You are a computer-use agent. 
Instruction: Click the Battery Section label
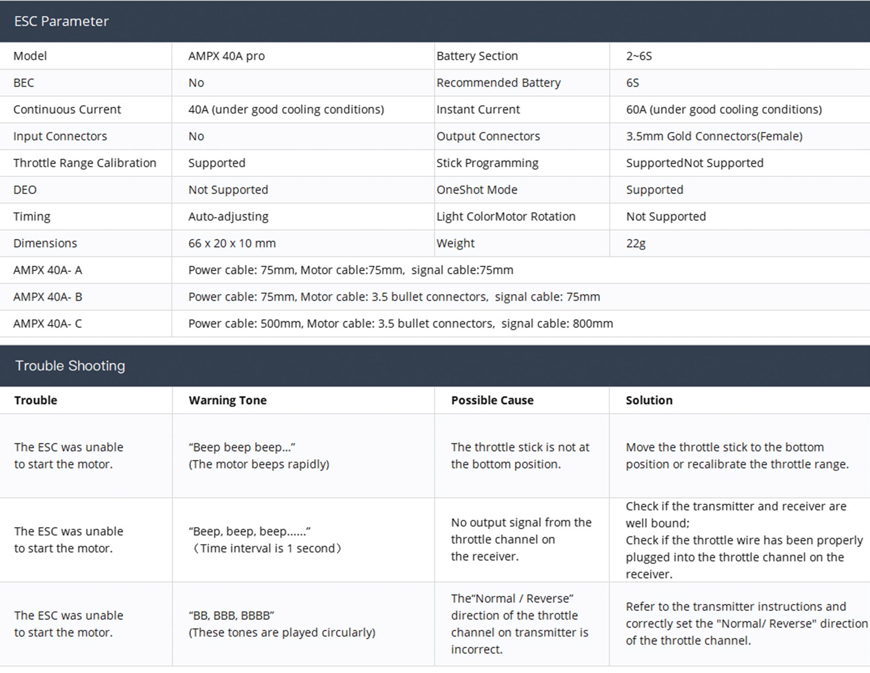pos(477,56)
